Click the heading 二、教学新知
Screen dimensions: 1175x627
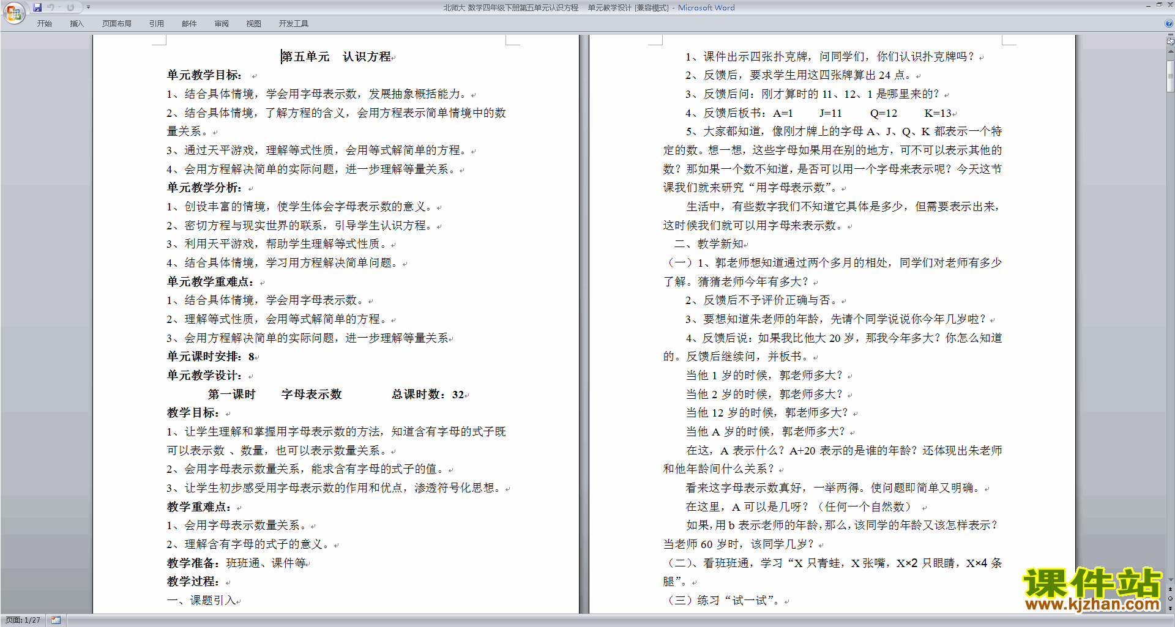tap(709, 244)
